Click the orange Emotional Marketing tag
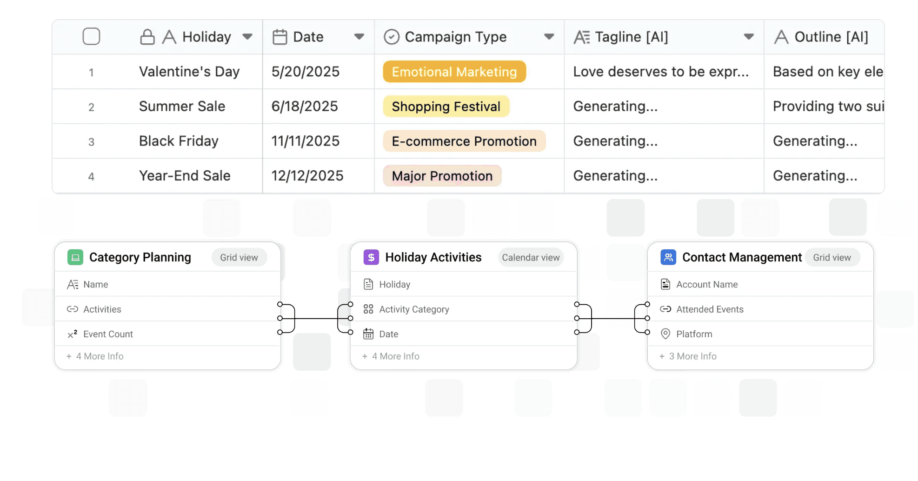The image size is (918, 481). point(454,72)
